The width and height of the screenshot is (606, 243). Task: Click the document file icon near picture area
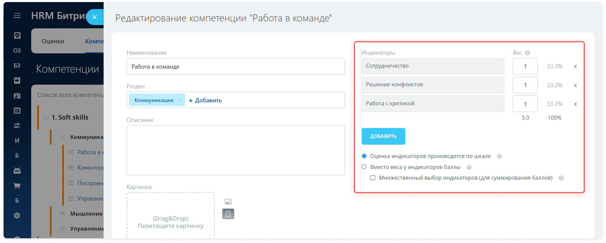228,214
